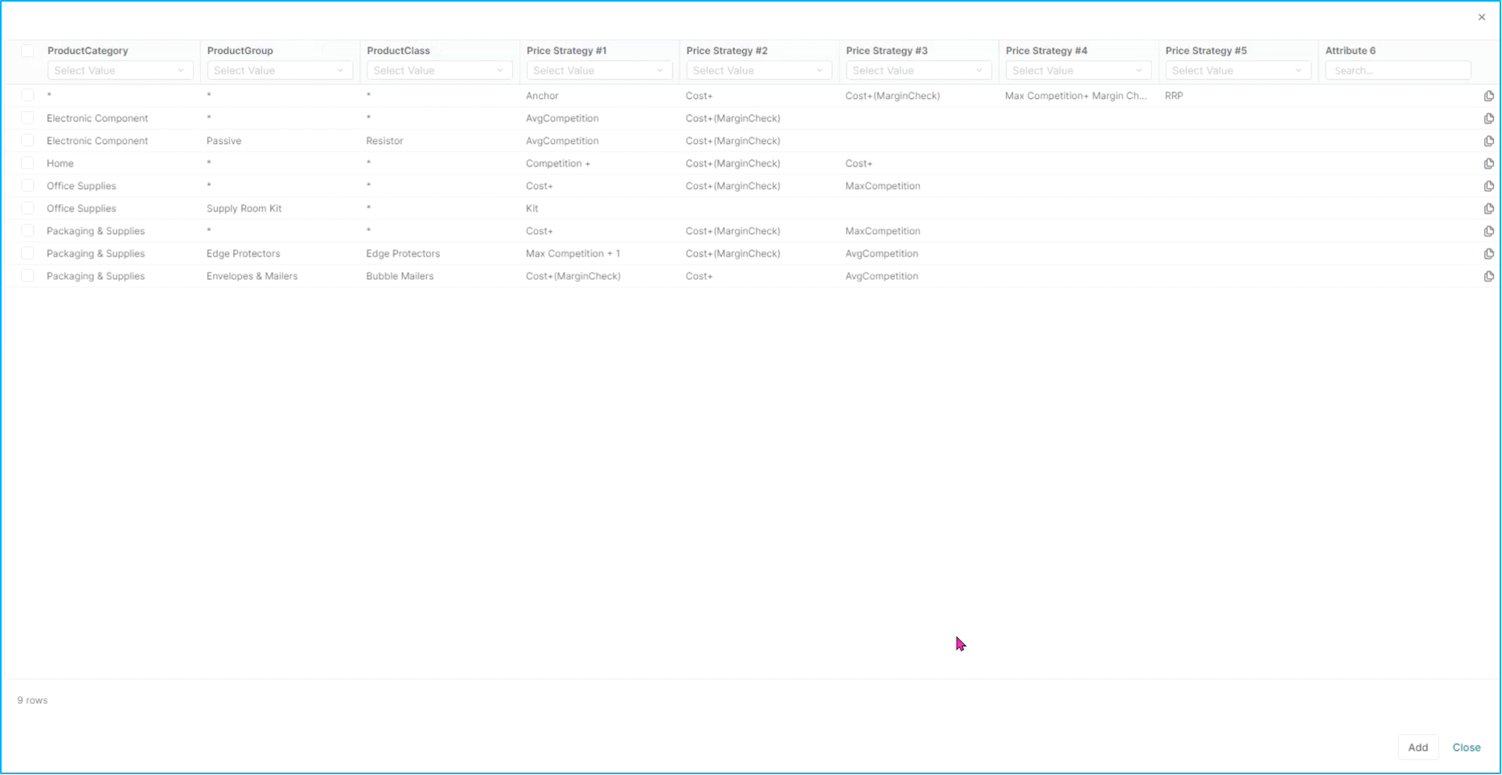This screenshot has height=775, width=1502.
Task: Select the Home category cell
Action: [60, 163]
